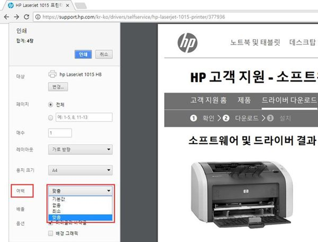Click the 고객 지원 홈 tab in preview
Screen dimensions: 318x242
click(208, 100)
